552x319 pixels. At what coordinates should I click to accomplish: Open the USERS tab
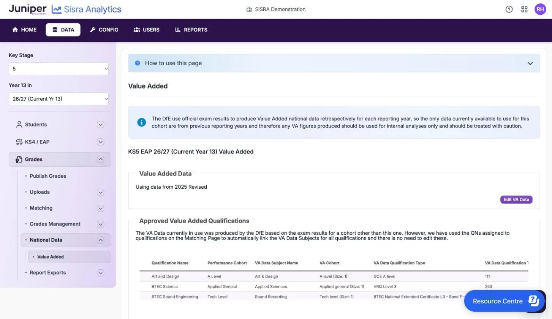click(147, 30)
